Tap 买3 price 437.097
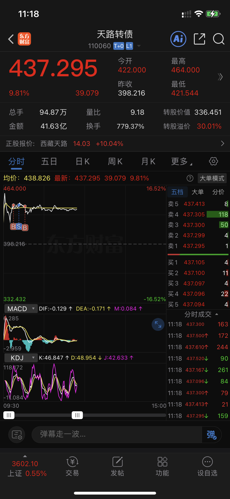The image size is (230, 499). coord(194,283)
